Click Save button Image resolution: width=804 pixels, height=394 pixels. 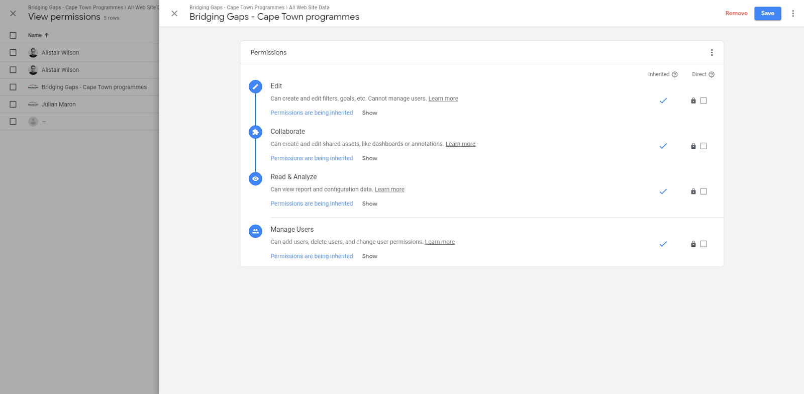[x=767, y=14]
